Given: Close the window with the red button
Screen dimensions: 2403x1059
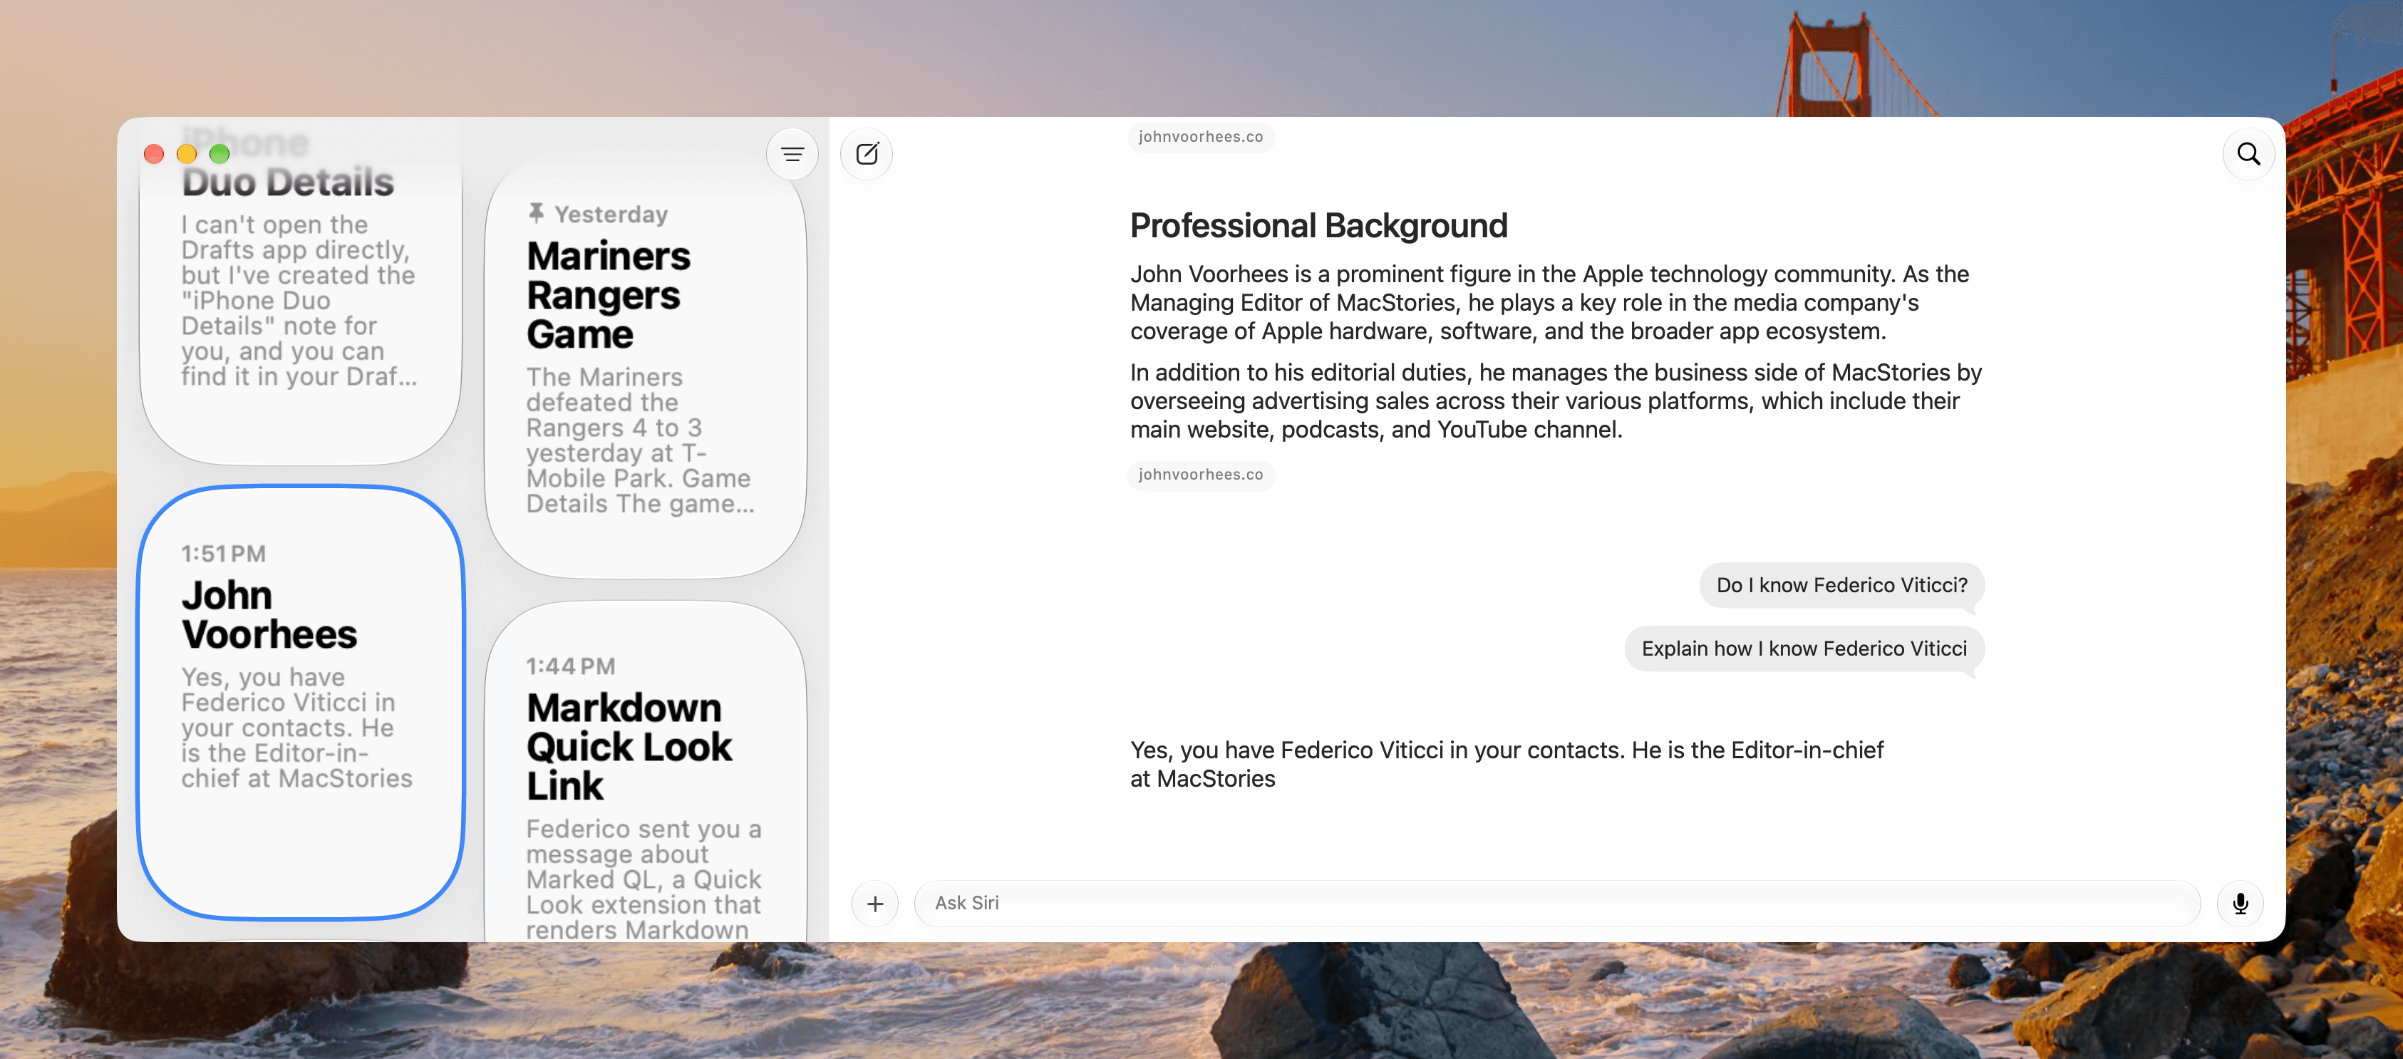Looking at the screenshot, I should pos(154,154).
